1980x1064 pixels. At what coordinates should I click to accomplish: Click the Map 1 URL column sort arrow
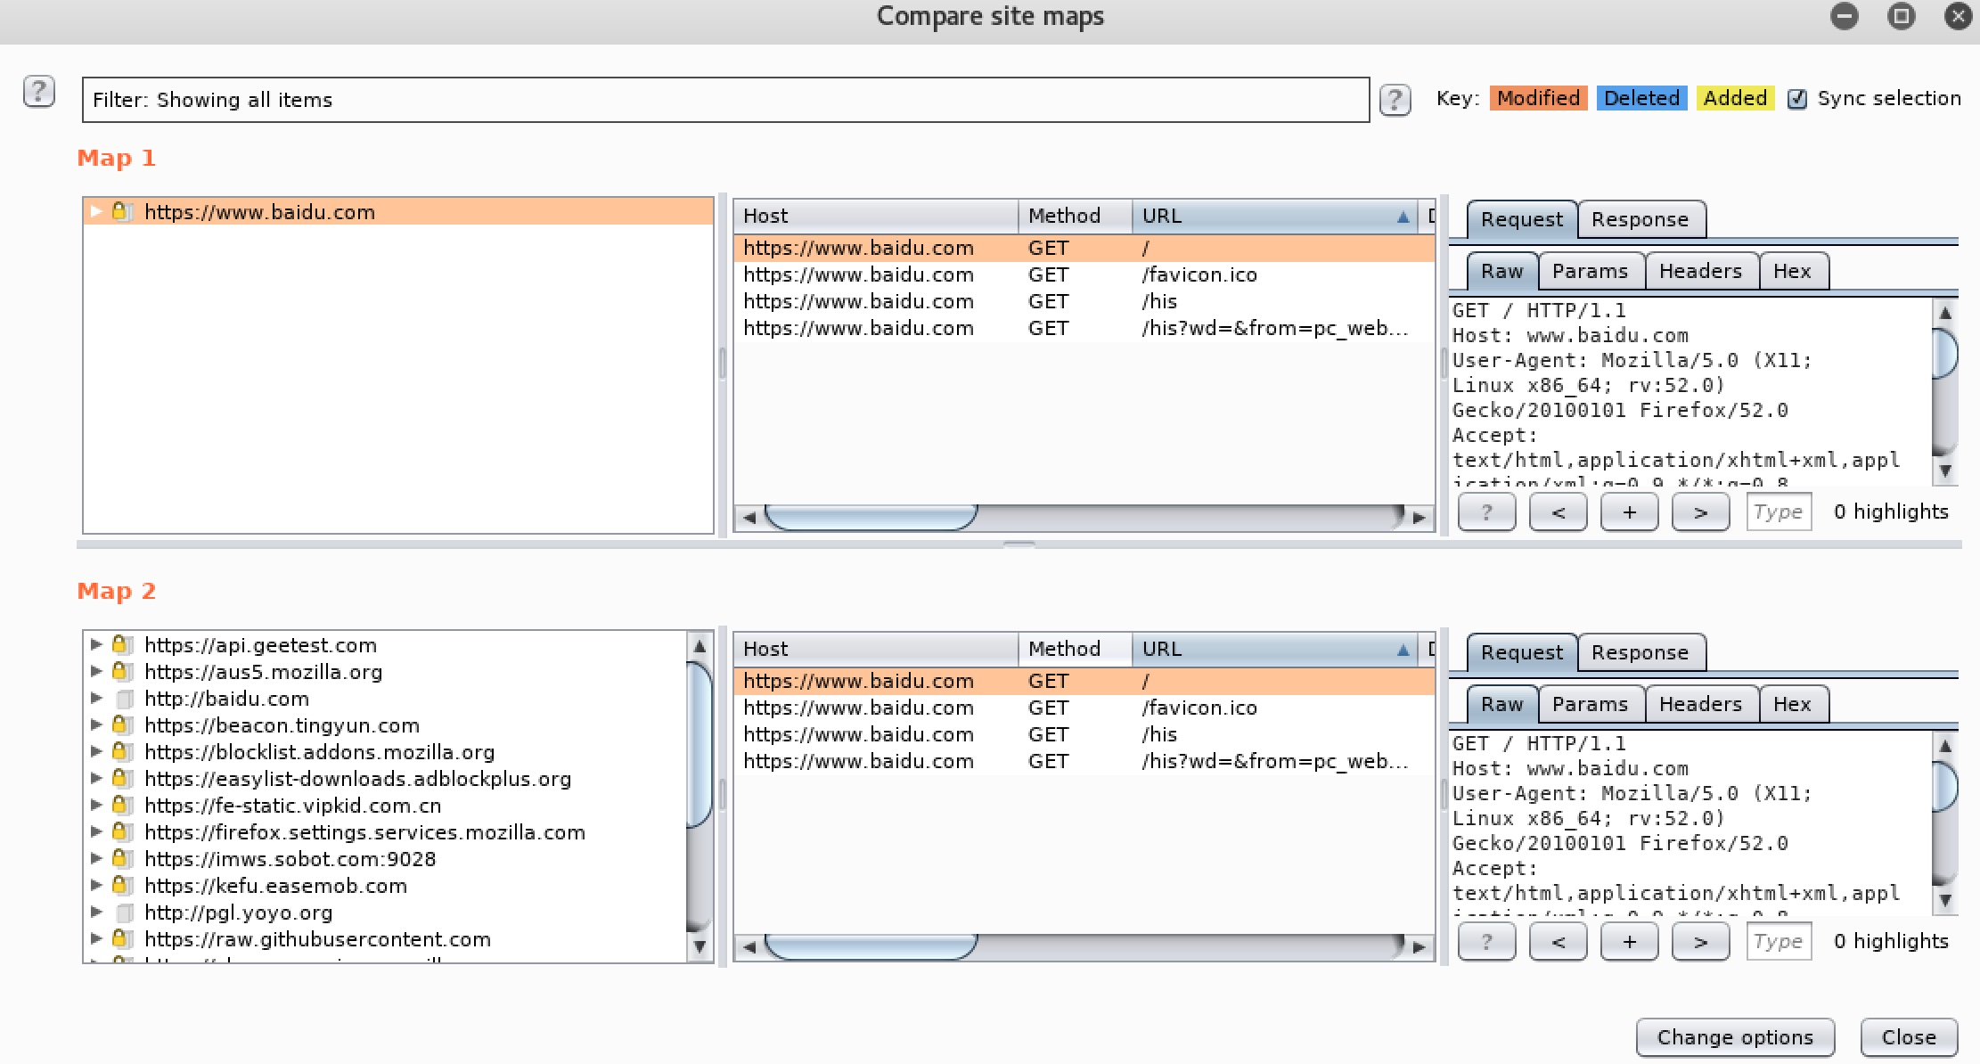click(x=1403, y=217)
